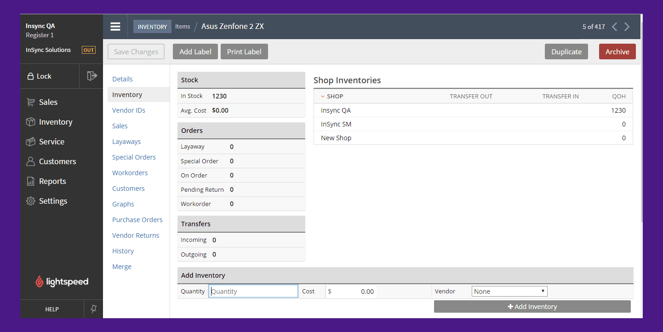663x332 pixels.
Task: Open the Workorders tab
Action: (130, 173)
